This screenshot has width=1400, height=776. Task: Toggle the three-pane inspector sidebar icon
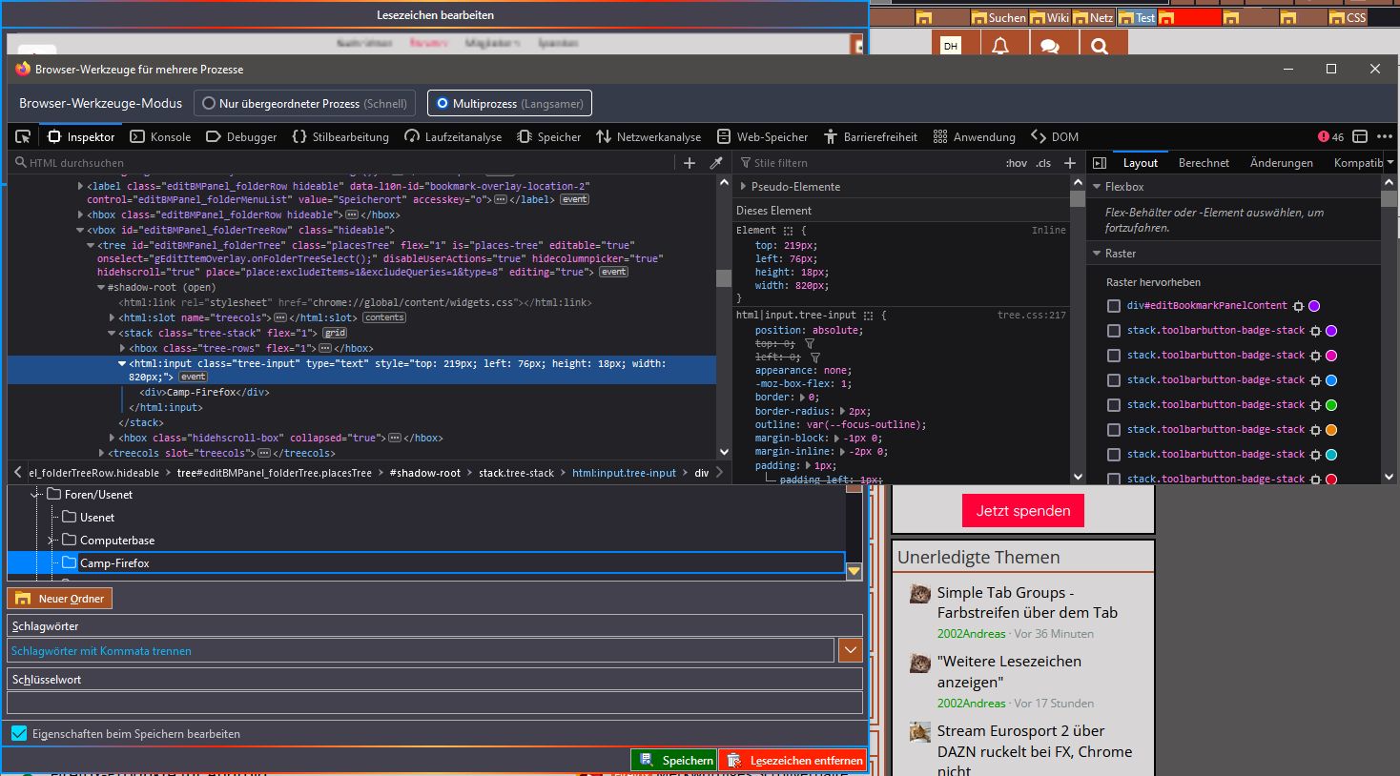1100,163
